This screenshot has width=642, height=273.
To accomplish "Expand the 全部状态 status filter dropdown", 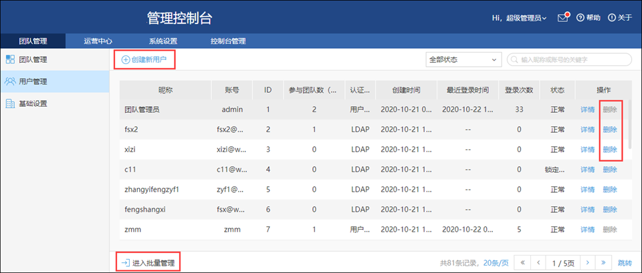I will click(463, 60).
